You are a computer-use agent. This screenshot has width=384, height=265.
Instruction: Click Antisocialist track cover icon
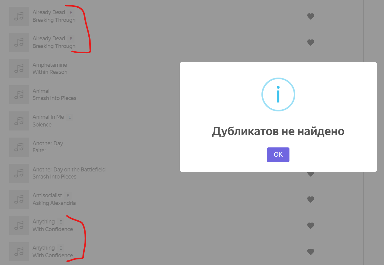coord(19,199)
